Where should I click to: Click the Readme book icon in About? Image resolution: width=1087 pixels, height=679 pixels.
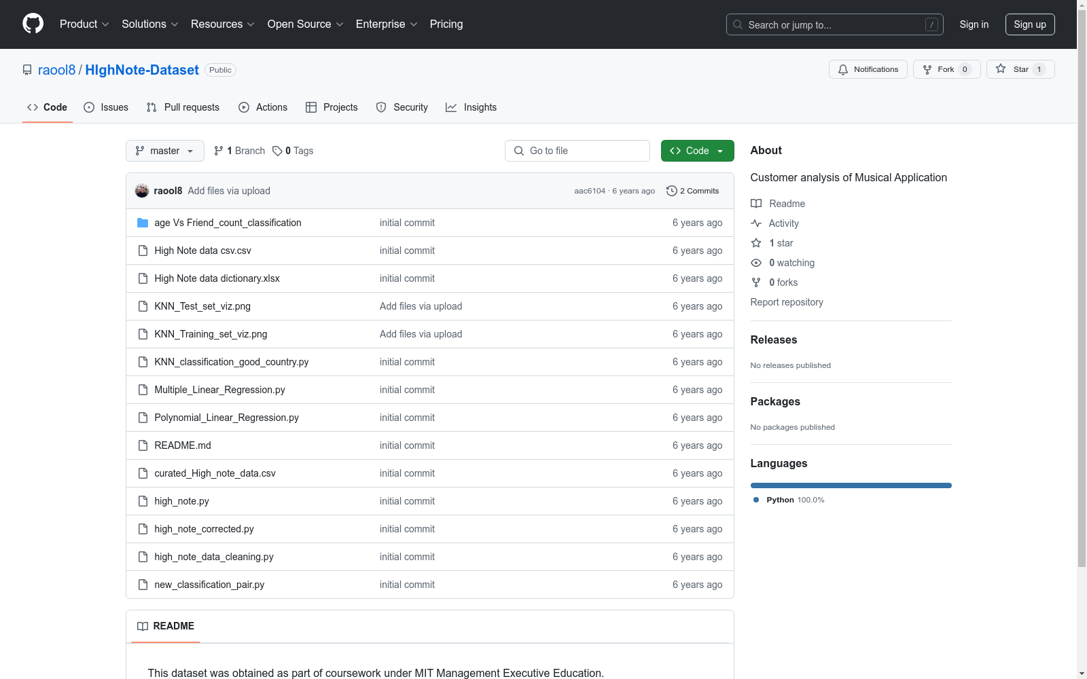point(756,204)
